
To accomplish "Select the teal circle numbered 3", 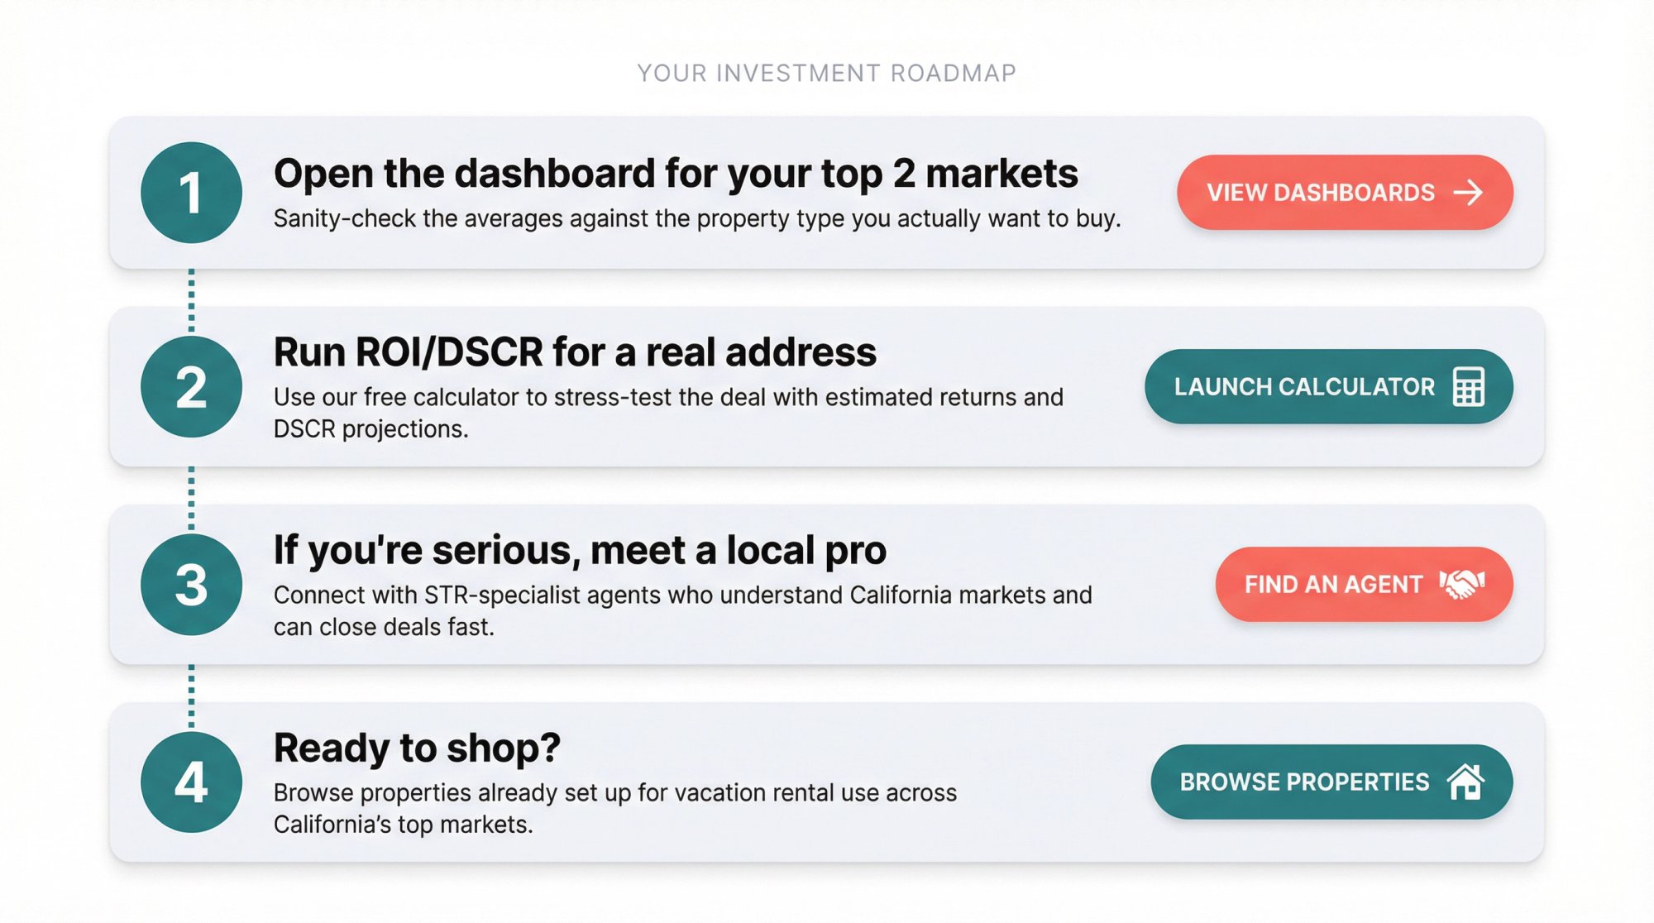I will tap(192, 584).
